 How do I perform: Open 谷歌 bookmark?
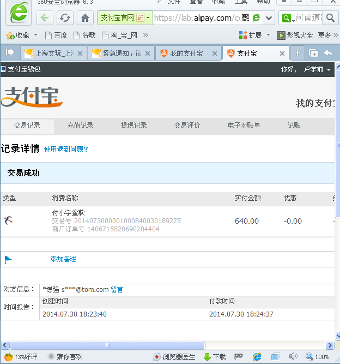pos(84,35)
